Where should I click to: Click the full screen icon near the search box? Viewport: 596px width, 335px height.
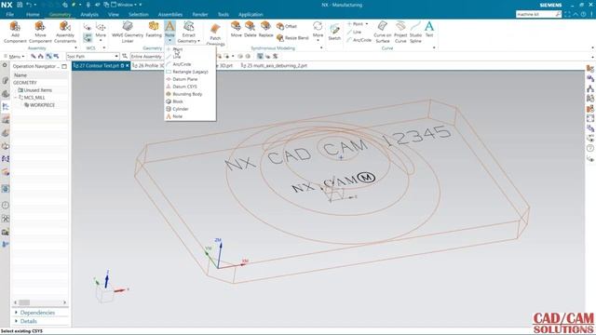(567, 14)
